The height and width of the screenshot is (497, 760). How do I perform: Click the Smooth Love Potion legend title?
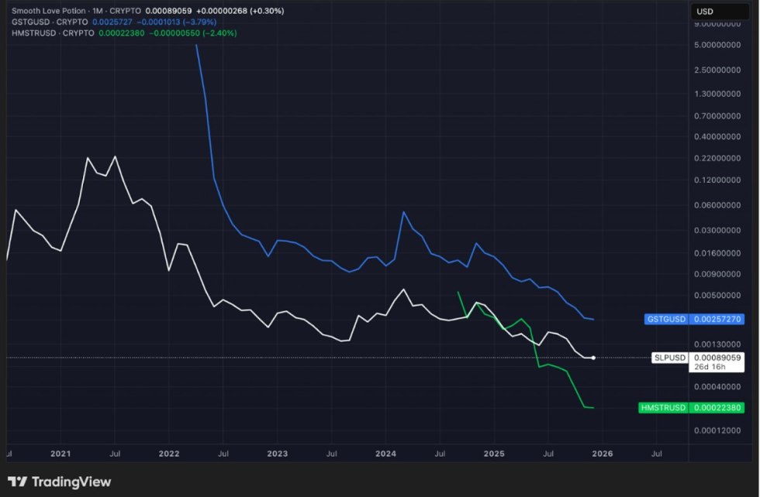[x=48, y=11]
